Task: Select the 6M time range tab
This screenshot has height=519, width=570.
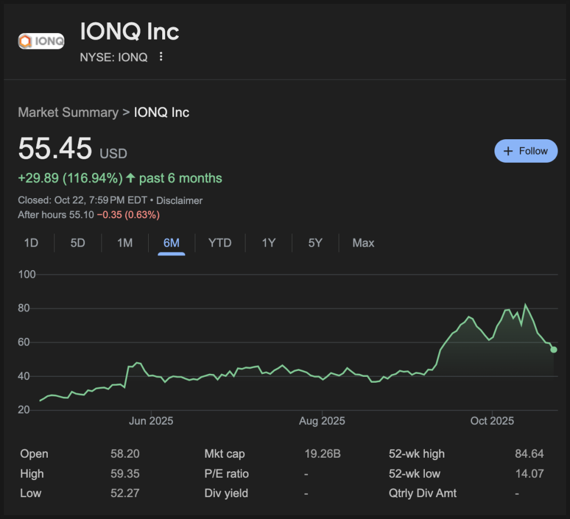Action: click(171, 243)
